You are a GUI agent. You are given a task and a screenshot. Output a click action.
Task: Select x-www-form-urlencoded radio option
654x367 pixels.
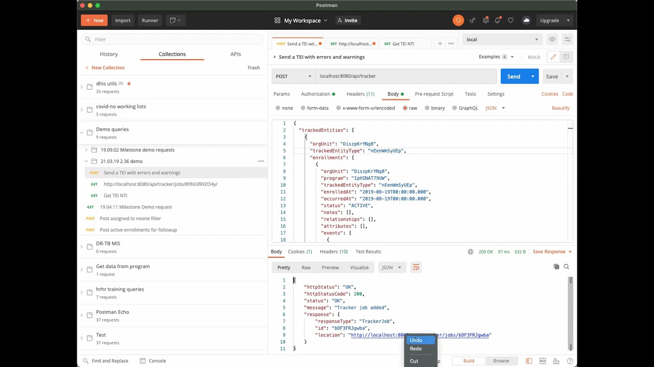338,108
